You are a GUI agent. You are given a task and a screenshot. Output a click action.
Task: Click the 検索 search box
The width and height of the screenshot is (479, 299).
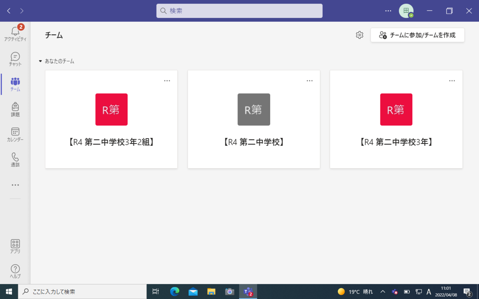pyautogui.click(x=239, y=11)
